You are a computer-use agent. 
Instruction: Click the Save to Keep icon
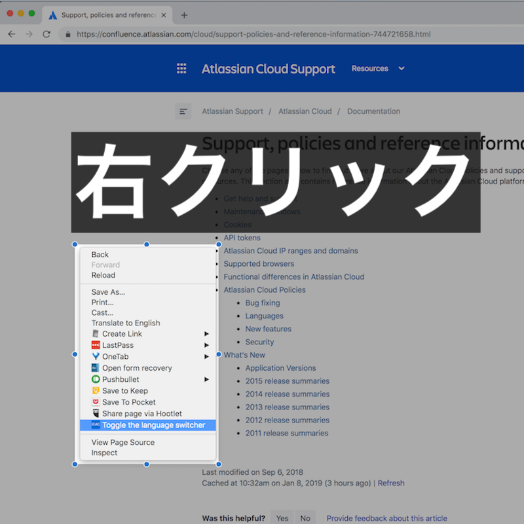pos(96,390)
